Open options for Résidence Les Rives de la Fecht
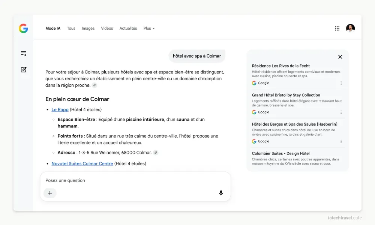 pyautogui.click(x=341, y=83)
